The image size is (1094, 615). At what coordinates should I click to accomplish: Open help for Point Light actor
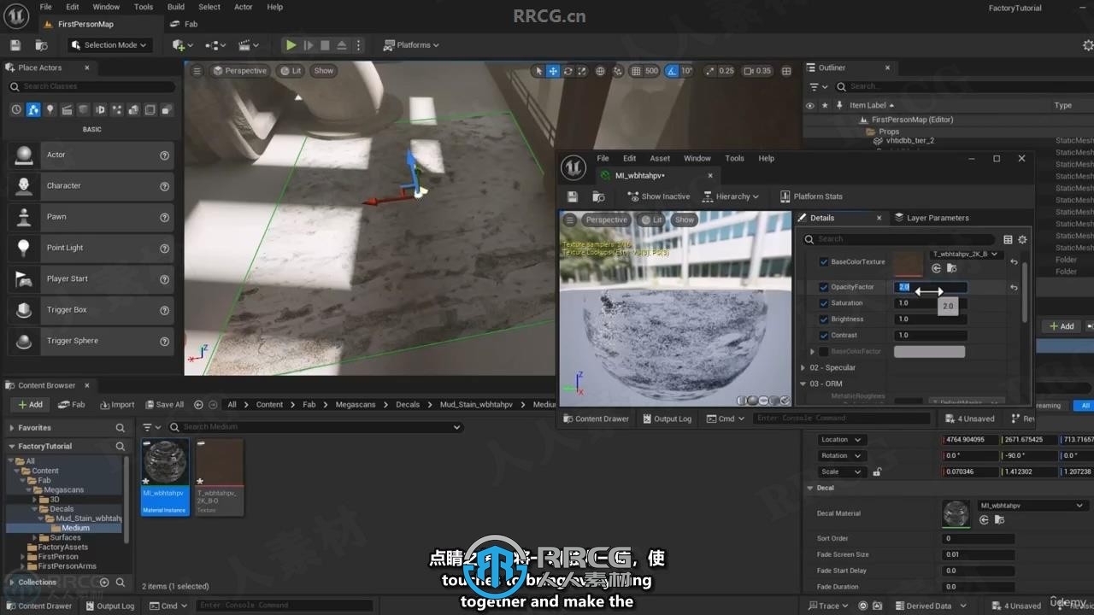(x=164, y=248)
